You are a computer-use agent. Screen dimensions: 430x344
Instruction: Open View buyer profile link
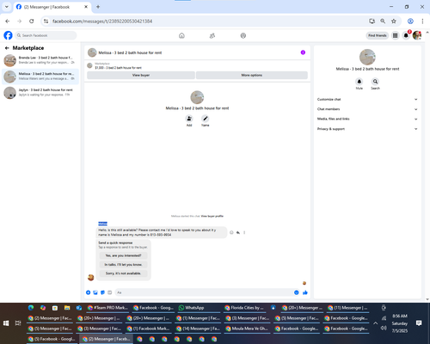[x=212, y=216]
